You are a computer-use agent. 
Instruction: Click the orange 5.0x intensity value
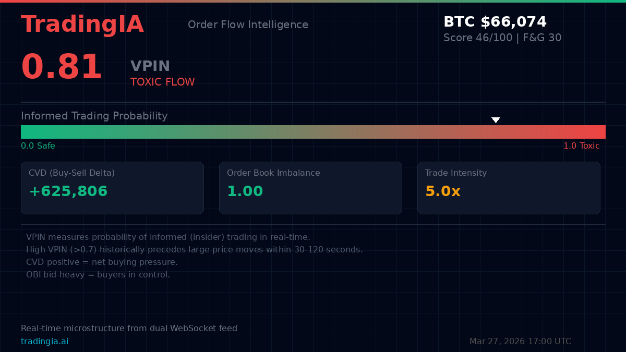pos(442,191)
